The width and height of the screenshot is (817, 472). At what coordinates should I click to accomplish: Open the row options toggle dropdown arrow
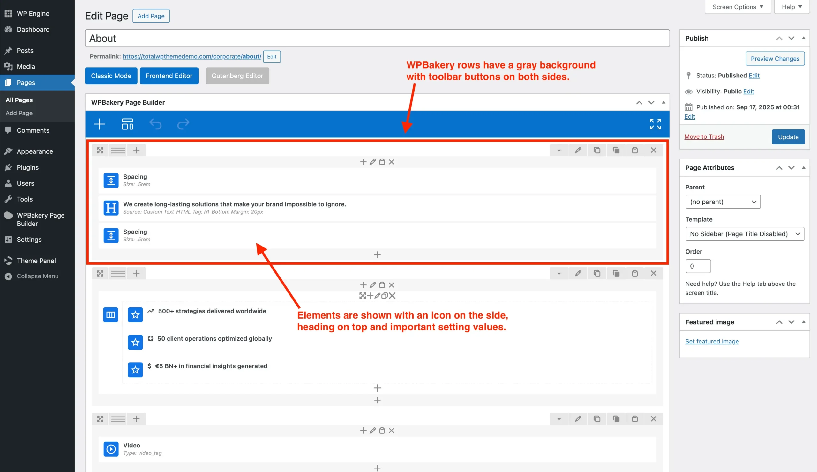[559, 150]
